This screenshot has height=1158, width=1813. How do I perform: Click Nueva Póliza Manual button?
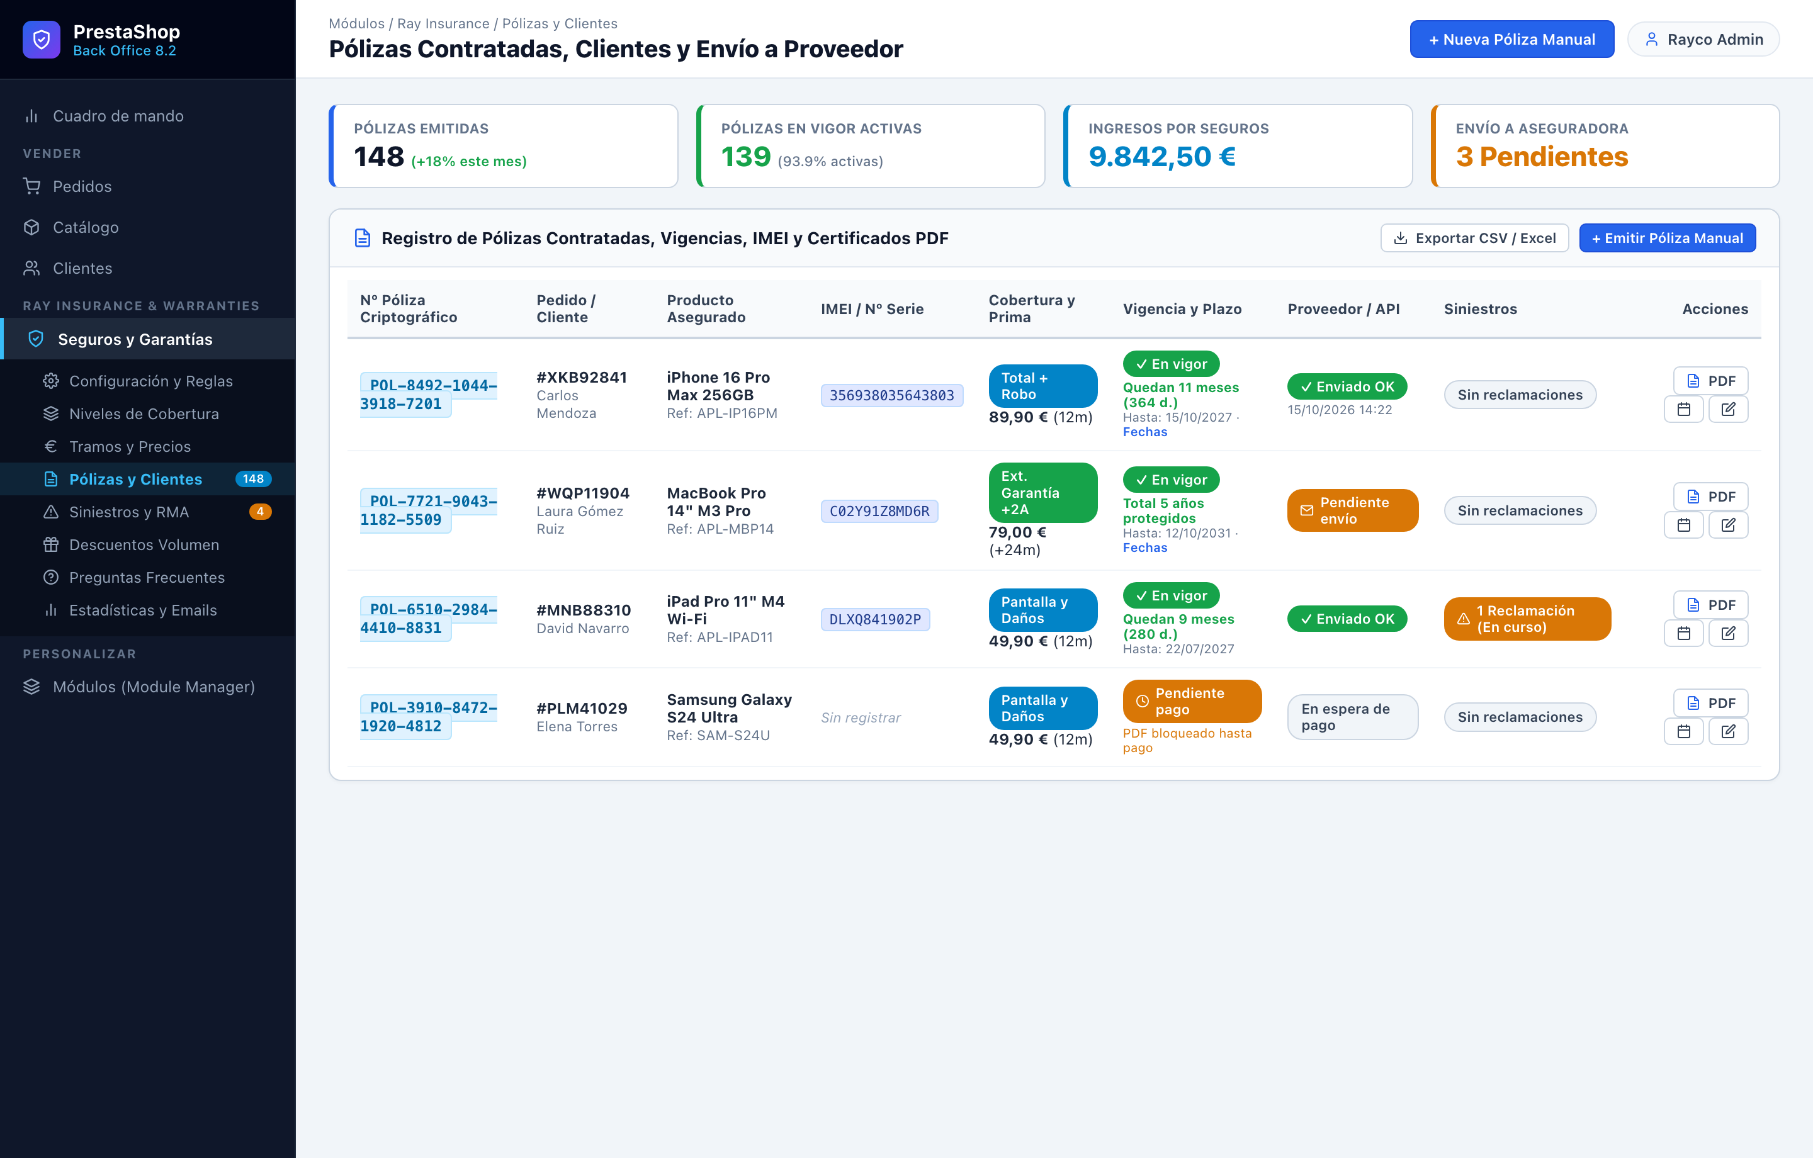[1512, 39]
